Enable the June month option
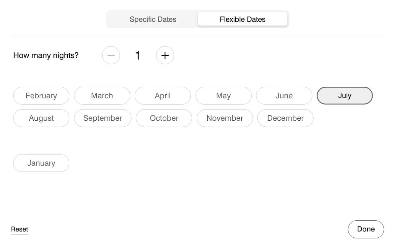 (284, 96)
